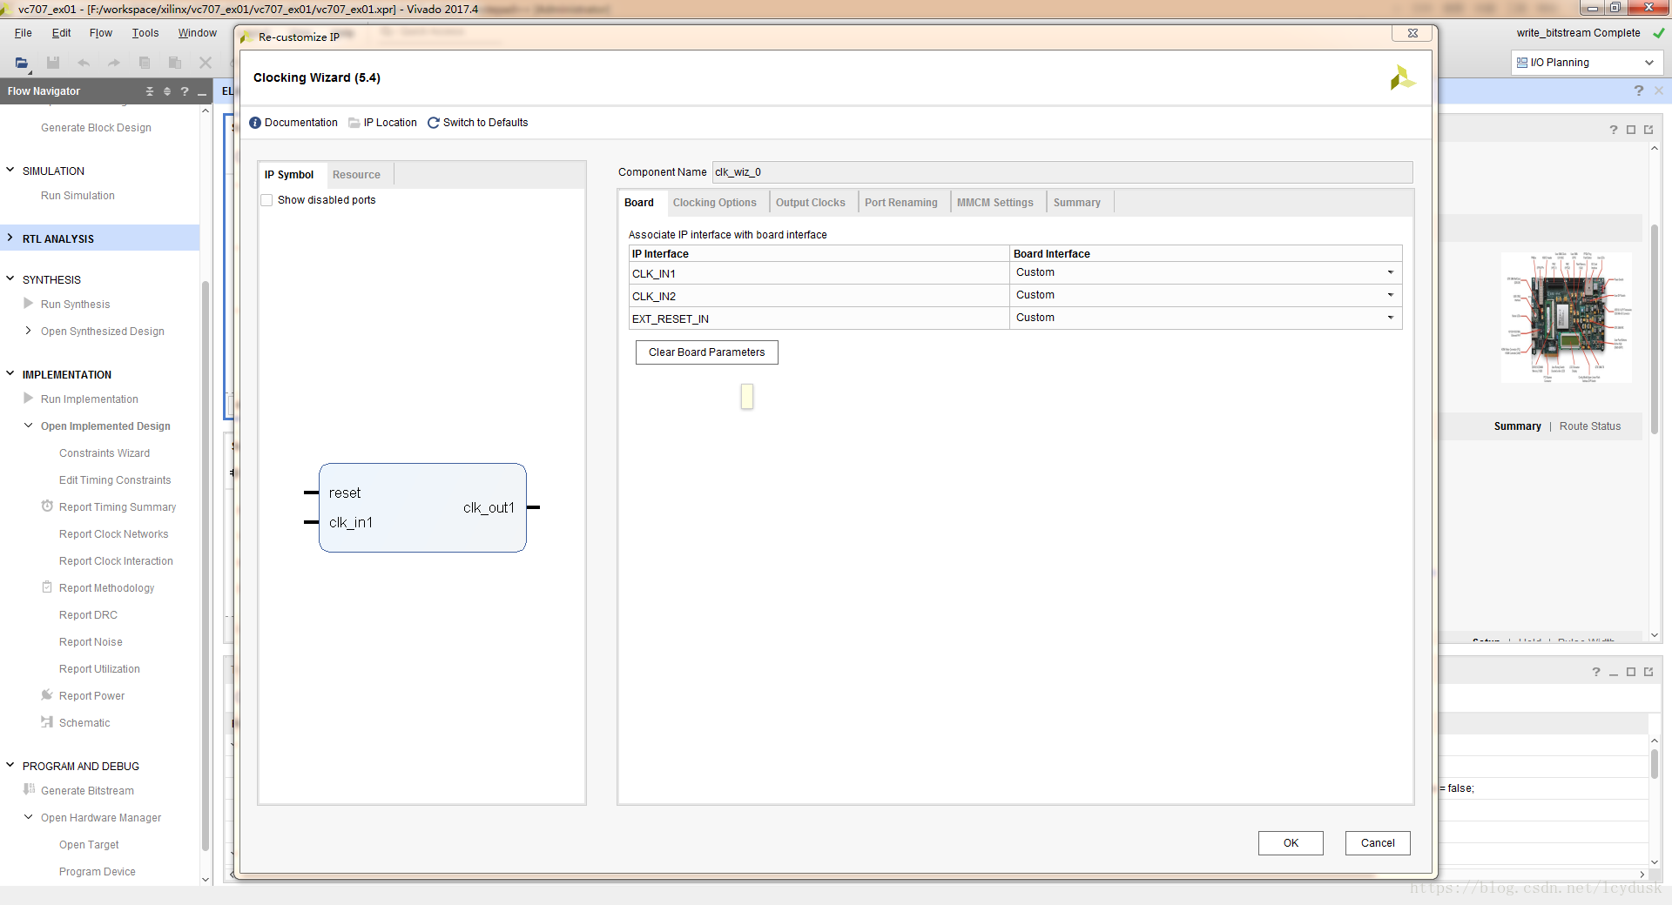Click the Component Name input field

coord(1062,172)
